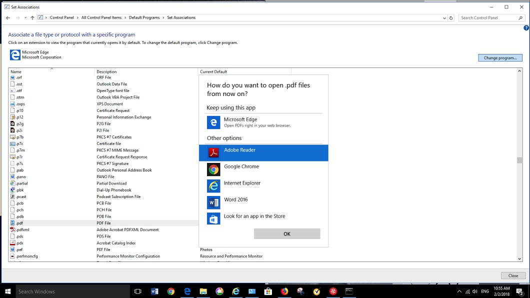The height and width of the screenshot is (298, 530).
Task: Navigate to All Control Panel Items breadcrumb
Action: (x=101, y=18)
